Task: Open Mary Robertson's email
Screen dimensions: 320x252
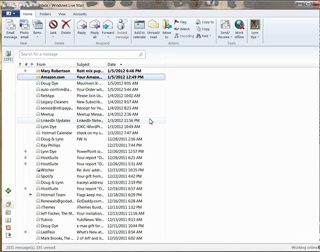Action: click(91, 71)
